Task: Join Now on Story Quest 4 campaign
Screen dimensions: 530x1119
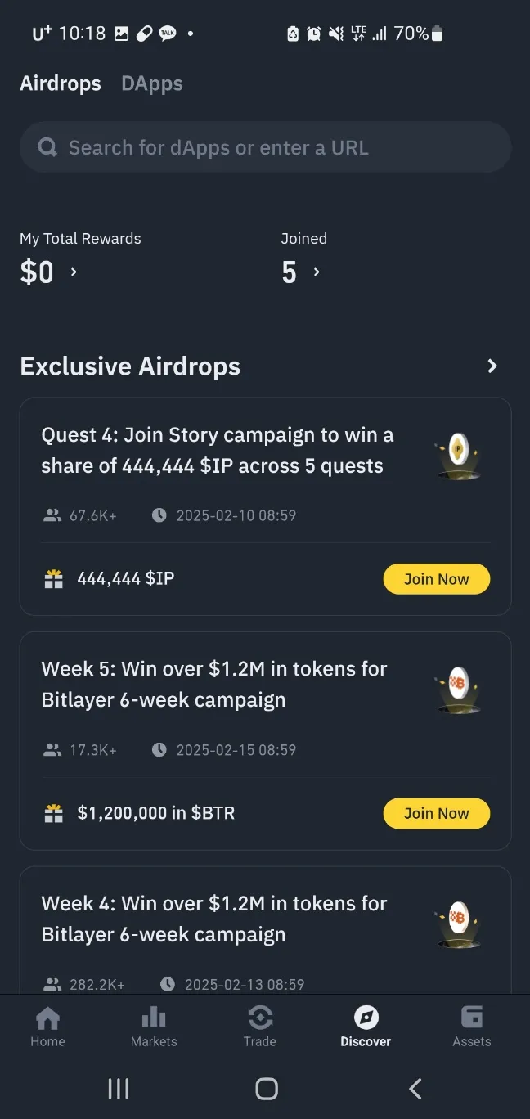Action: [x=436, y=579]
